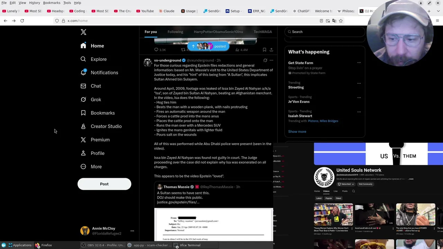Open the Streeting trending topic

(x=296, y=87)
